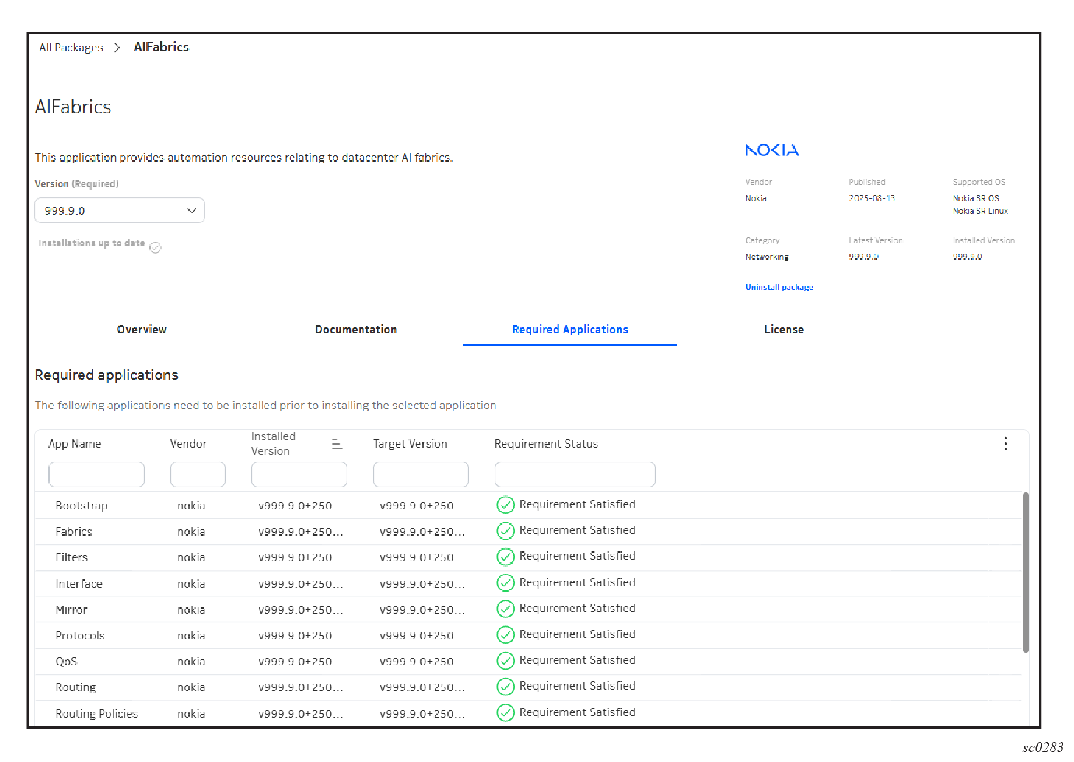1074x762 pixels.
Task: Click the AIFabrics breadcrumb item
Action: pyautogui.click(x=161, y=47)
